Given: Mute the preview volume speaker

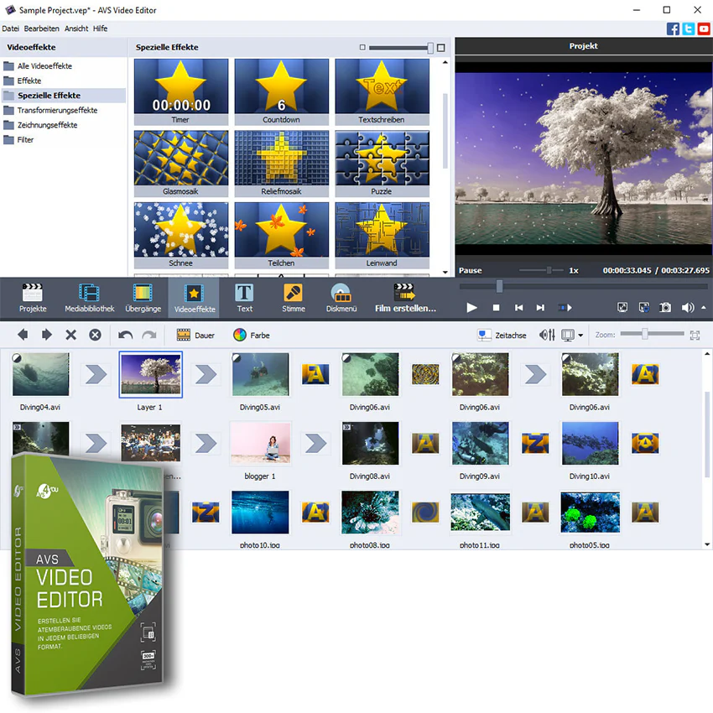Looking at the screenshot, I should (x=687, y=307).
